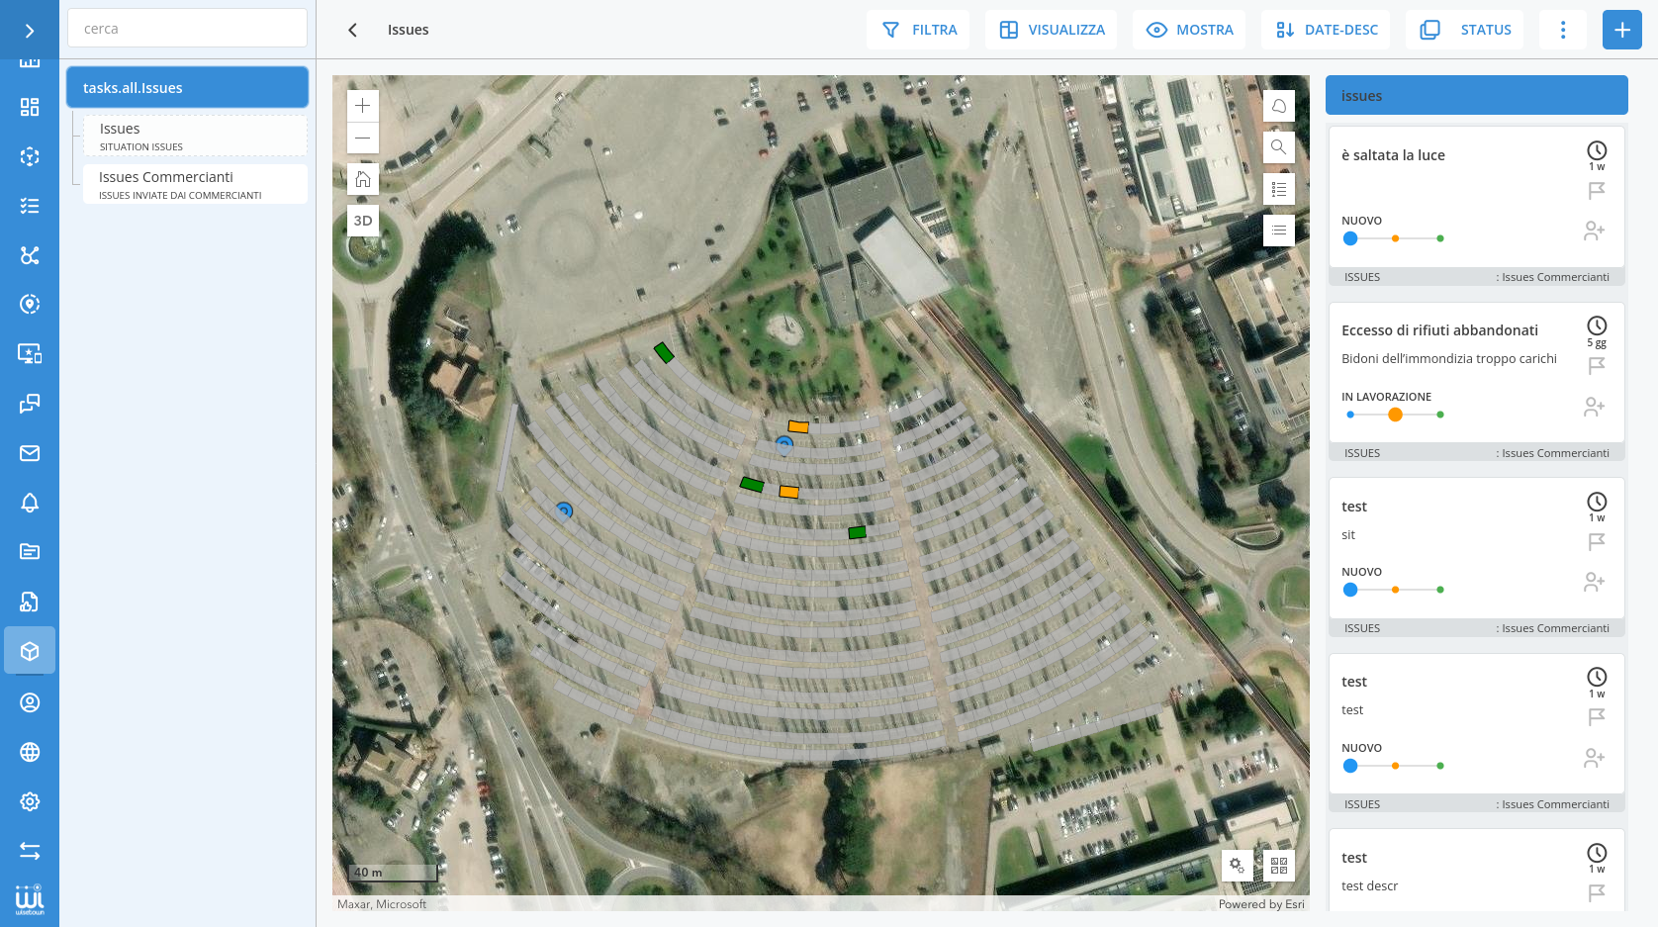Open the three-dot more options menu
This screenshot has width=1658, height=927.
tap(1563, 30)
